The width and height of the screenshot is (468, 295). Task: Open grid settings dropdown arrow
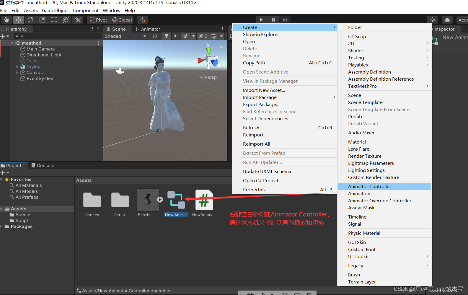coord(221,36)
